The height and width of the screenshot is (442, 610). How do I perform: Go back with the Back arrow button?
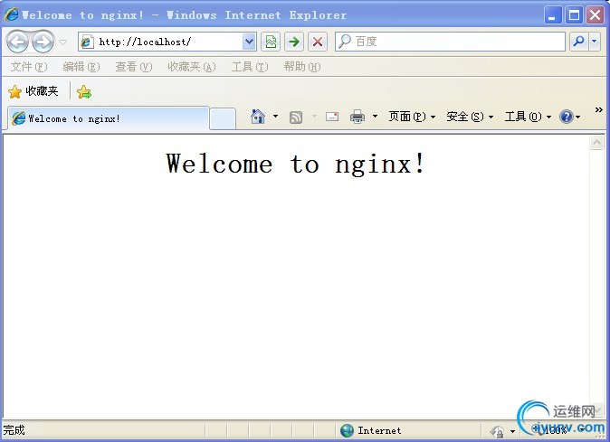pyautogui.click(x=17, y=42)
